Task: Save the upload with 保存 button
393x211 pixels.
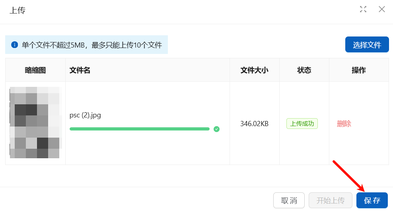Action: [372, 200]
